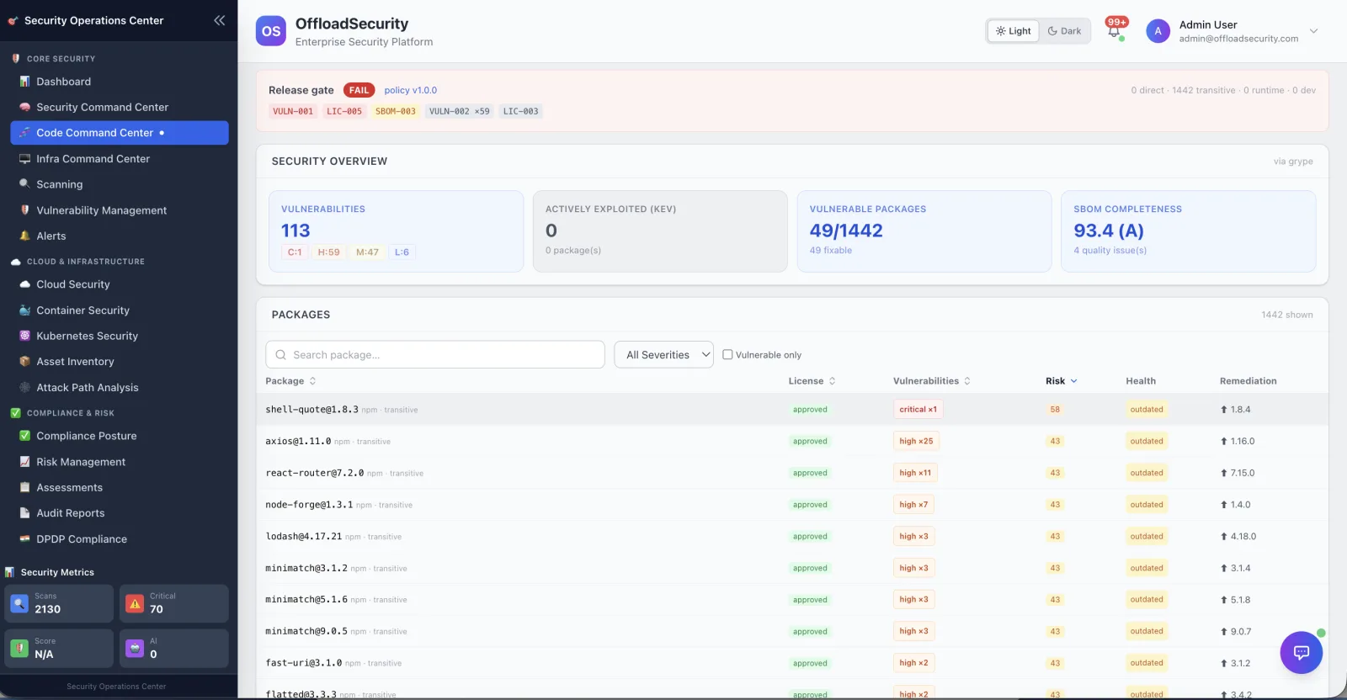1347x700 pixels.
Task: Click the Infra Command Center monitor icon
Action: [x=24, y=158]
